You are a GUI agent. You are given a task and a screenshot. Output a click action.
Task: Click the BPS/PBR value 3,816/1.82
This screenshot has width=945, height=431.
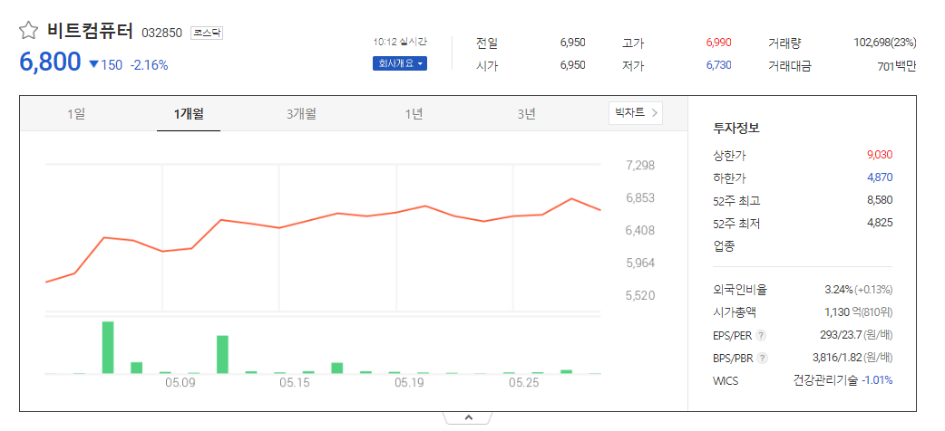(x=836, y=358)
